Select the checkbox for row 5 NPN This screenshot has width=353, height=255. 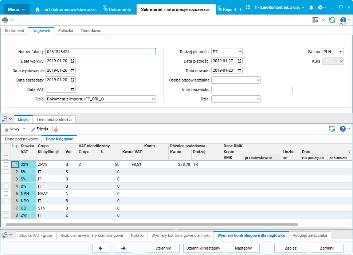coord(6,194)
